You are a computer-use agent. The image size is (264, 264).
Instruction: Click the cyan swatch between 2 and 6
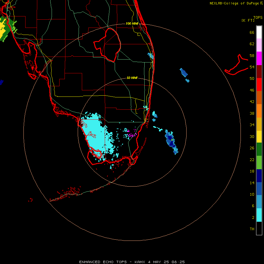(259, 215)
